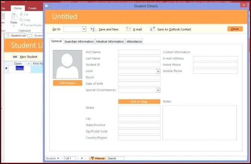Open the Go to dropdown
251x164 pixels.
click(84, 29)
